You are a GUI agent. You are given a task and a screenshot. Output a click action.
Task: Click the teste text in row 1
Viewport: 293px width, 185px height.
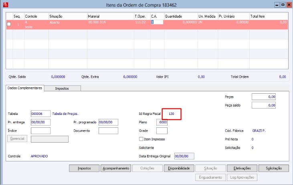[29, 27]
